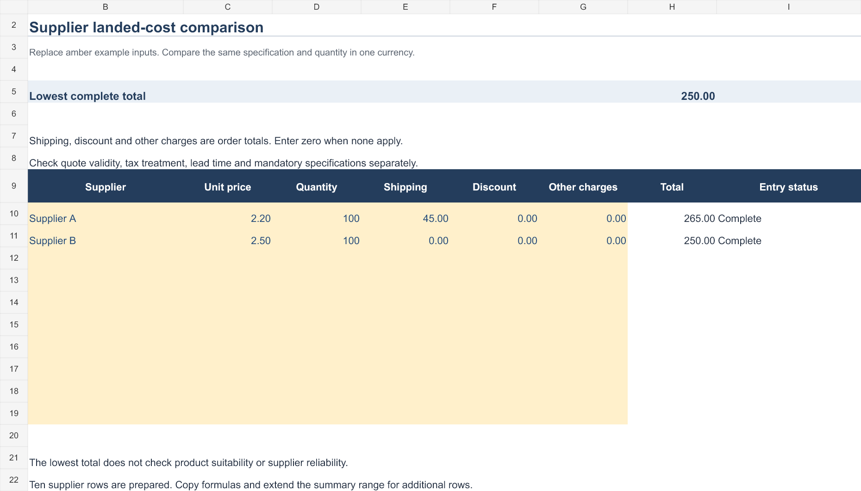The image size is (861, 491).
Task: Click the Shipping, discount and other charges note
Action: (x=216, y=141)
